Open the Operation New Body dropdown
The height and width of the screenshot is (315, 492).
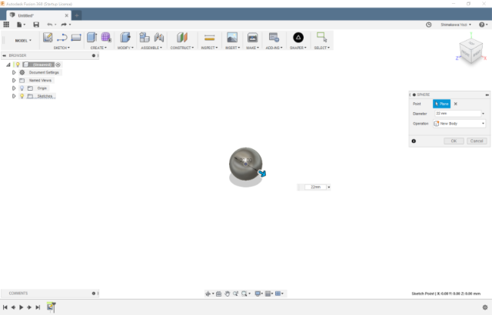point(460,124)
